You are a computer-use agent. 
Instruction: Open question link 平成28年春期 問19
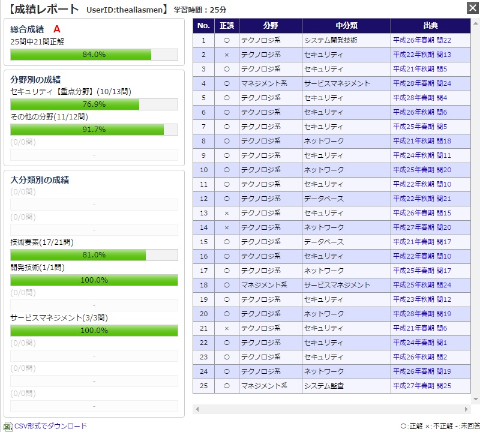[x=422, y=314]
